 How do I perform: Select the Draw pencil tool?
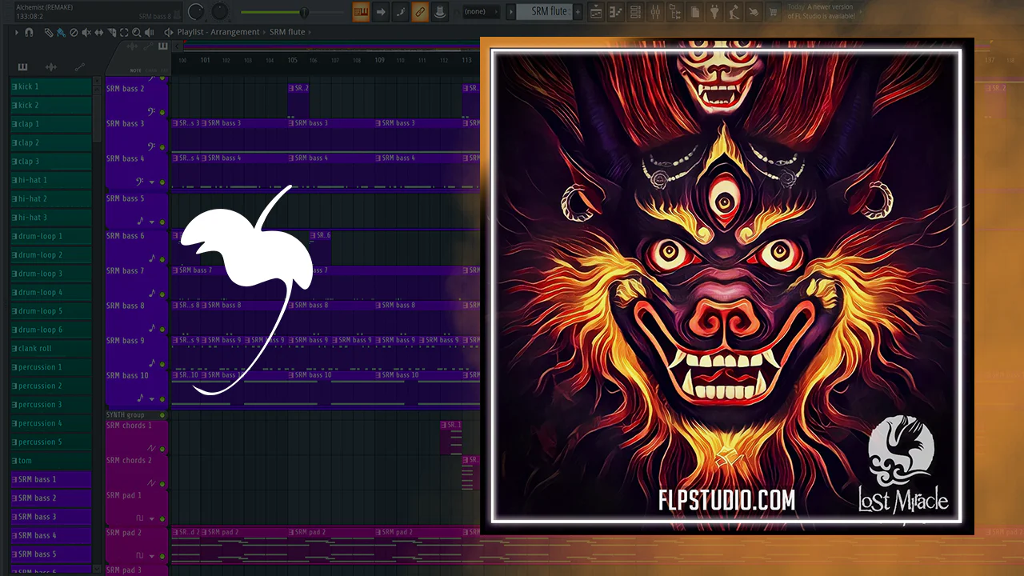coord(49,32)
